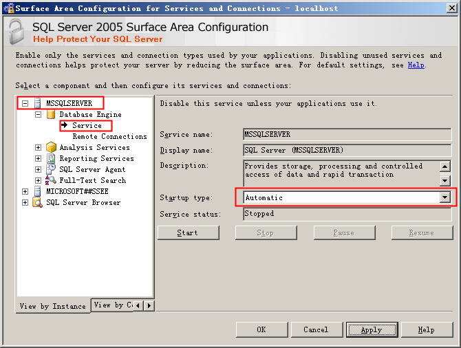Expand the Full-Text Search node
461x348 pixels.
pyautogui.click(x=39, y=180)
